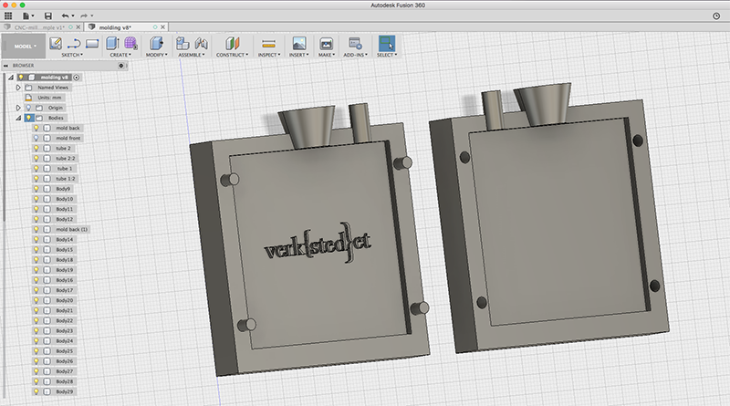The height and width of the screenshot is (406, 730).
Task: Toggle visibility bulb of Bodies folder
Action: click(29, 118)
